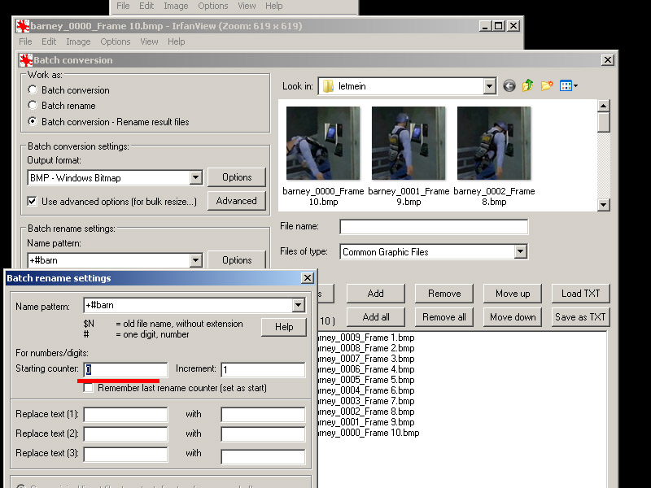Open the Help menu in the background top window
The image size is (651, 488).
pyautogui.click(x=273, y=6)
